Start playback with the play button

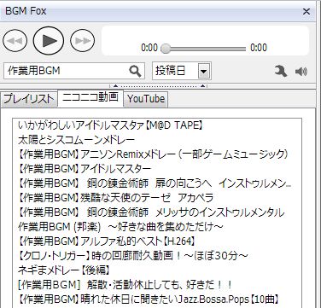[x=49, y=41]
